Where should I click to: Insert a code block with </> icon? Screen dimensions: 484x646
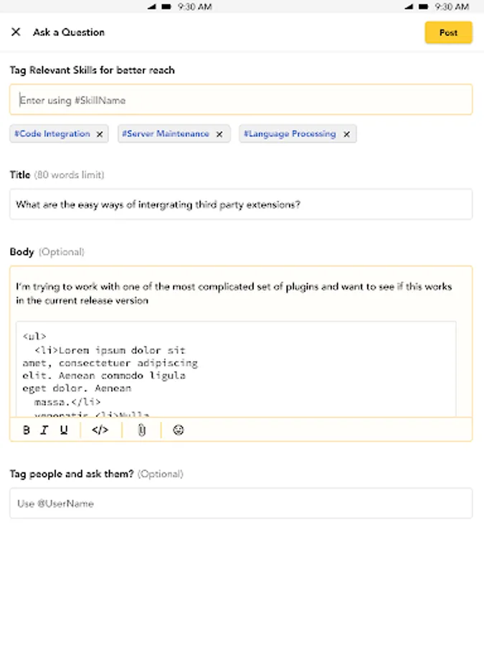tap(100, 431)
